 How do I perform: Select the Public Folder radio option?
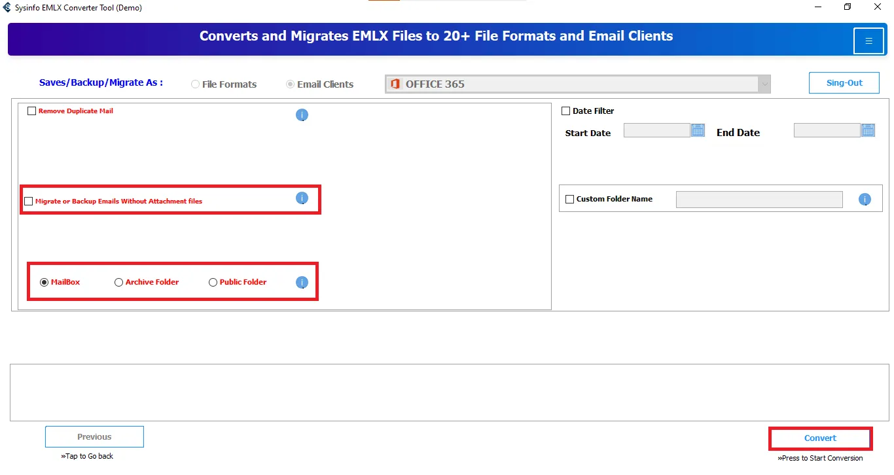click(213, 283)
